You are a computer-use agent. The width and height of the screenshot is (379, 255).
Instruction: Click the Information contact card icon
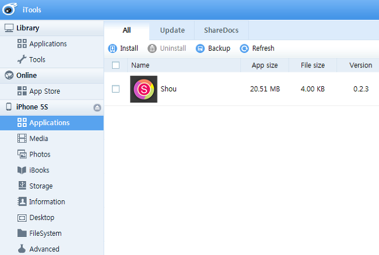[22, 201]
